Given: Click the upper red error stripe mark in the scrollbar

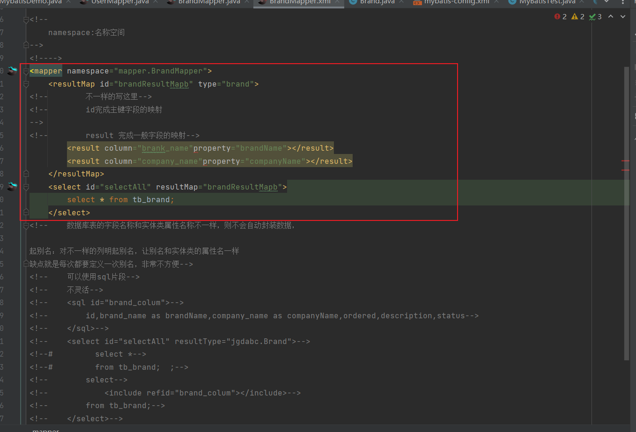Looking at the screenshot, I should pos(625,161).
